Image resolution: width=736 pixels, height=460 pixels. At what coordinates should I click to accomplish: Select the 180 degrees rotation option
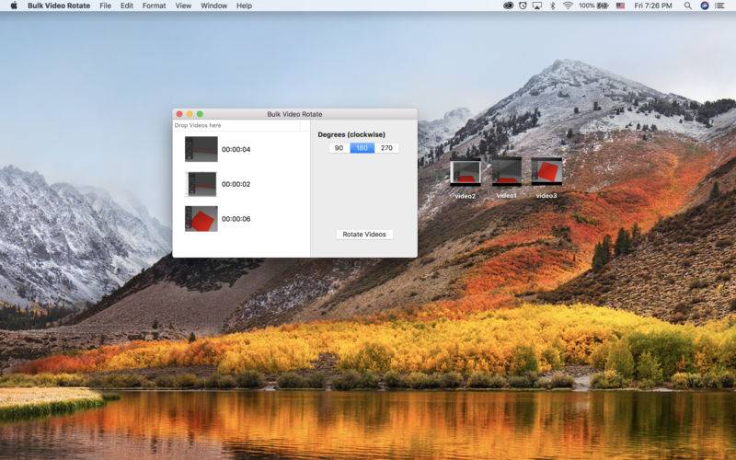click(362, 148)
